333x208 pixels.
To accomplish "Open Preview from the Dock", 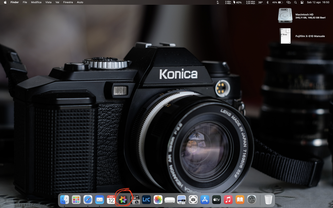I will pos(181,200).
